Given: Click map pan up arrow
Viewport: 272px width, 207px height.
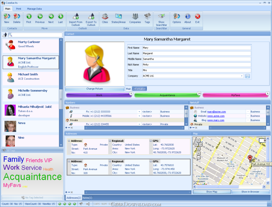Looking at the screenshot, I should click(199, 140).
